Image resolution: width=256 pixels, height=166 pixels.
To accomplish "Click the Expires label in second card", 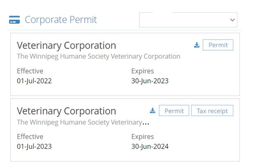I will pos(142,136).
